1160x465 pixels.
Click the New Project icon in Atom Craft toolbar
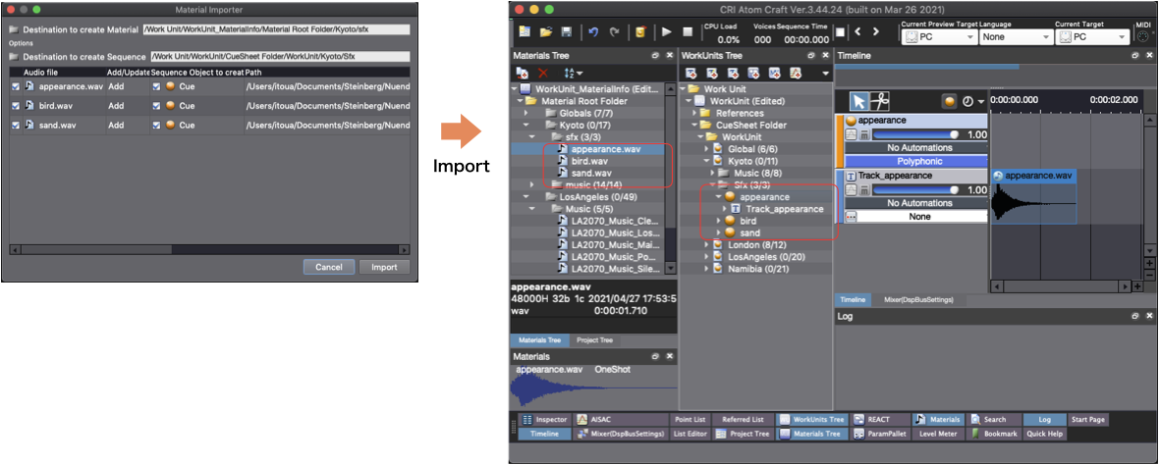point(525,31)
